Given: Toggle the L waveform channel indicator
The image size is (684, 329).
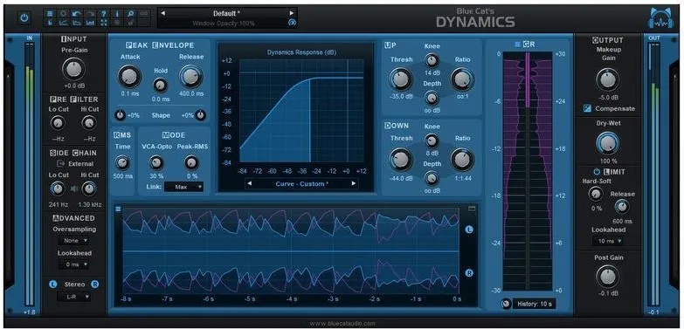Looking at the screenshot, I should [x=469, y=230].
